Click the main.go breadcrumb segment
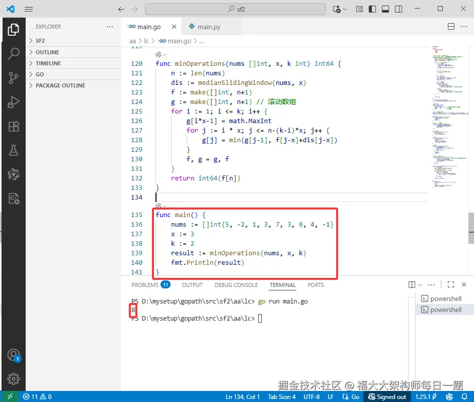Screen dimensions: 474x402 [x=175, y=41]
